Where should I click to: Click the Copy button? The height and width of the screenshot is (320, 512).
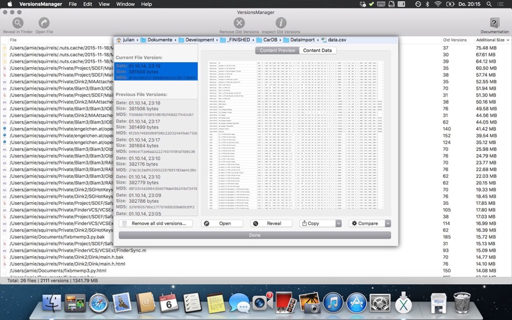pyautogui.click(x=317, y=223)
